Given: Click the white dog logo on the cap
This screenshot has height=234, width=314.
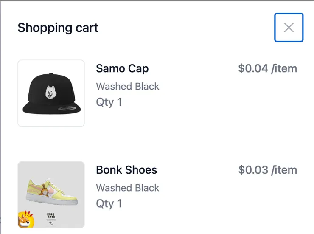Looking at the screenshot, I should point(51,91).
